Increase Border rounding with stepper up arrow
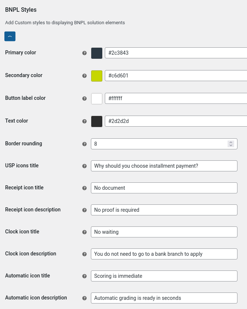Screen dimensions: 247x309 point(231,142)
